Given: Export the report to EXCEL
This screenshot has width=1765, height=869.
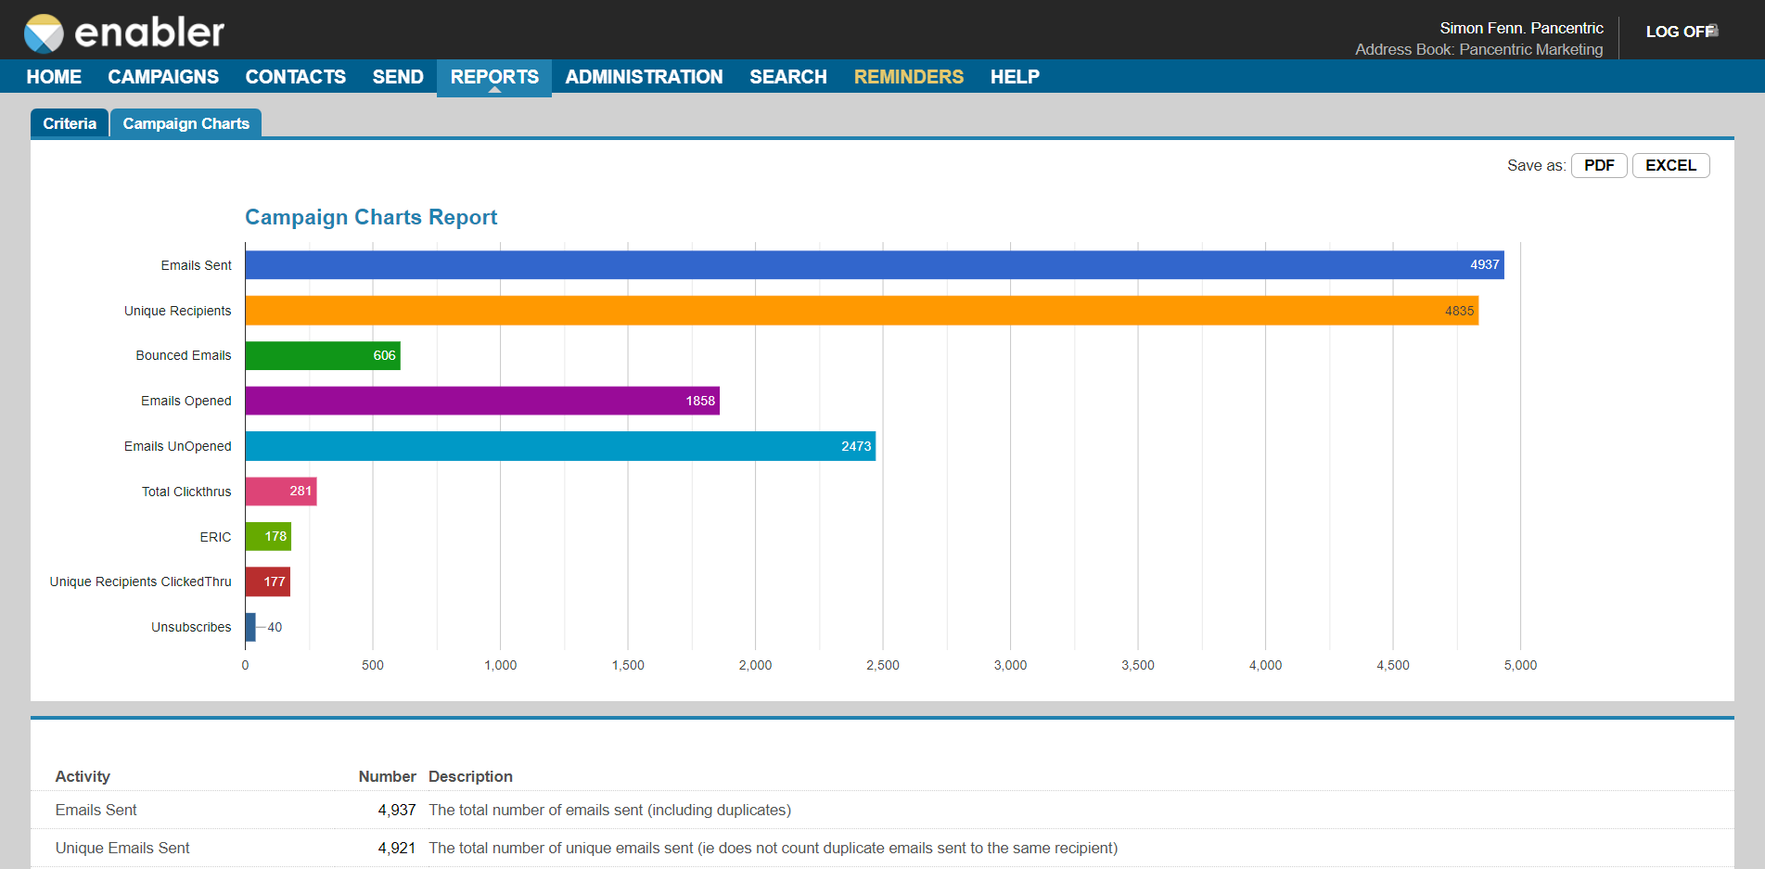Looking at the screenshot, I should tap(1669, 165).
